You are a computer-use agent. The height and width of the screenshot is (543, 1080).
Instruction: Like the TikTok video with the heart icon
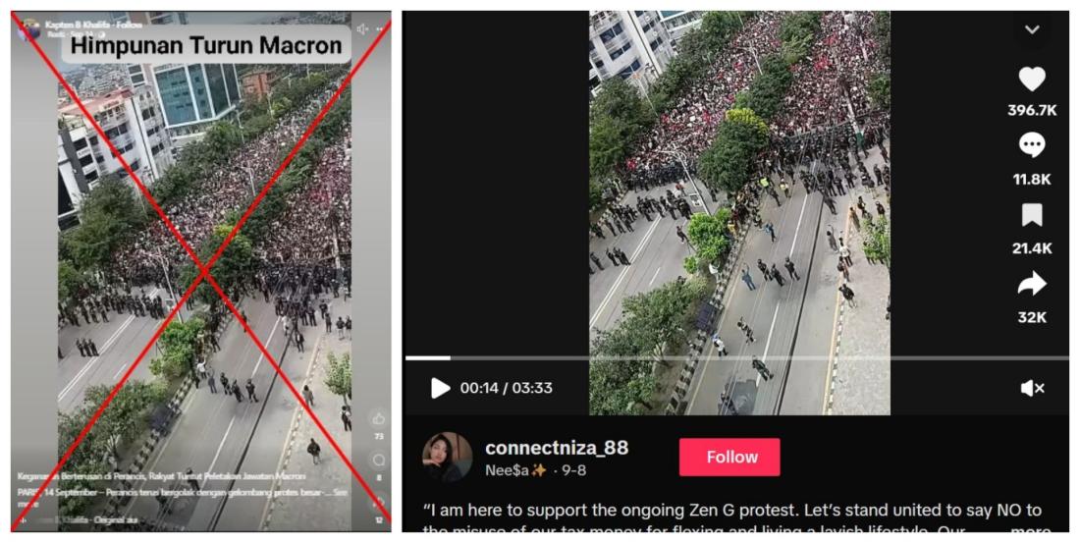pos(1032,80)
